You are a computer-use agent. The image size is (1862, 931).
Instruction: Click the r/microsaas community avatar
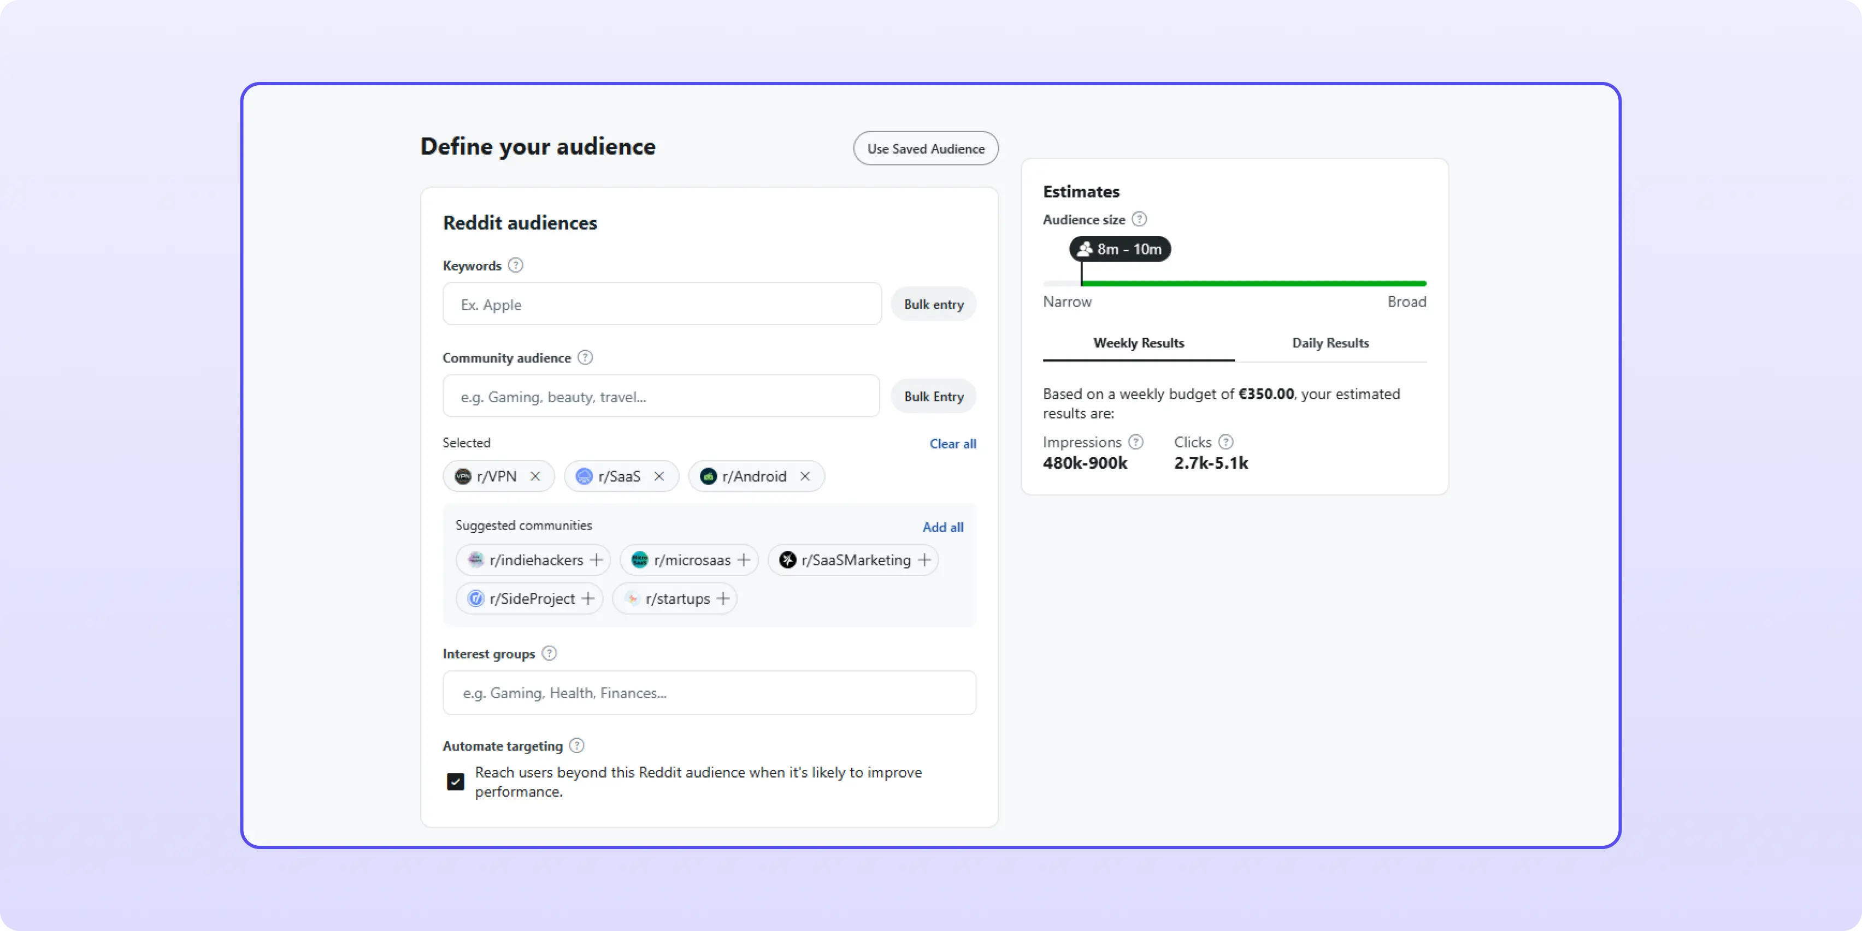(x=640, y=560)
